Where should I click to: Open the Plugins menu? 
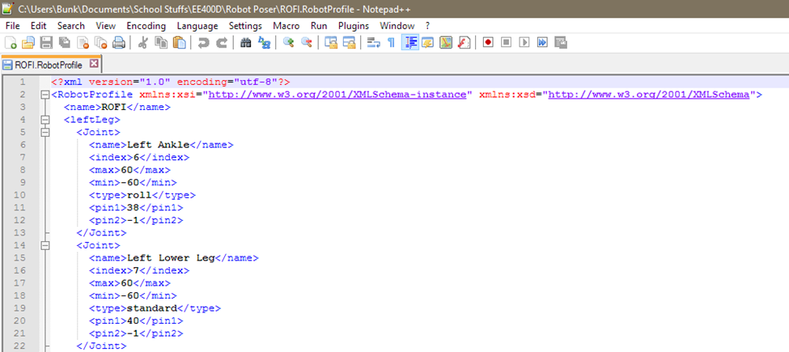click(354, 26)
